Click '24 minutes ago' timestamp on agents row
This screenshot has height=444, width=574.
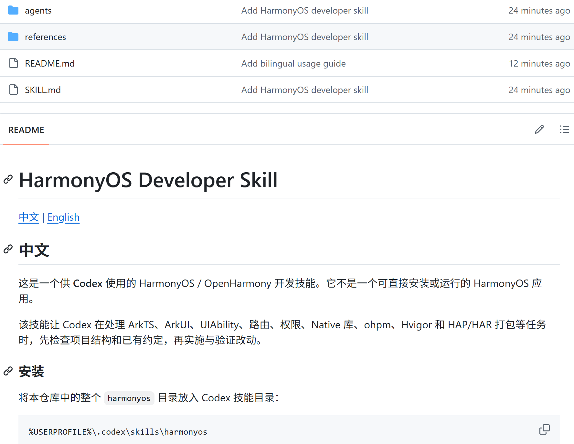tap(539, 11)
